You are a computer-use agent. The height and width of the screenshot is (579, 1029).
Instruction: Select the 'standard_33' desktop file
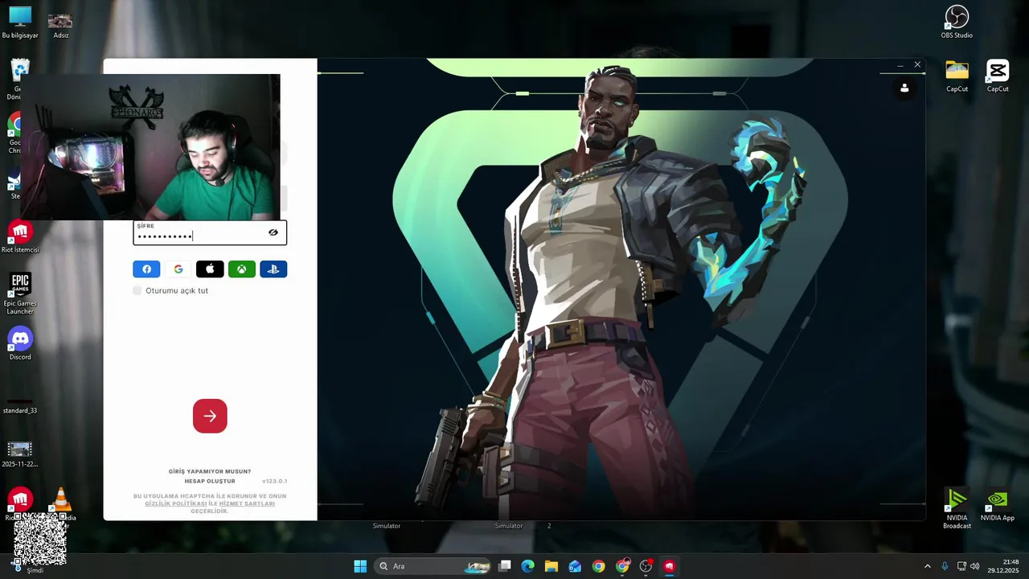[x=20, y=404]
